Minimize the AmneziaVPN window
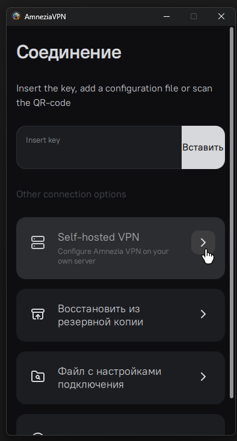Screen dimensions: 237x441 coord(167,17)
